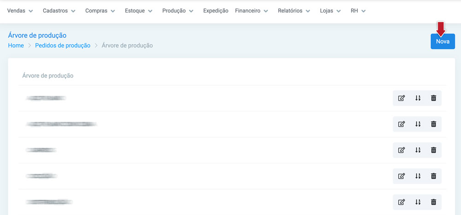Remove the fourth production tree row
The image size is (461, 215).
pos(433,176)
